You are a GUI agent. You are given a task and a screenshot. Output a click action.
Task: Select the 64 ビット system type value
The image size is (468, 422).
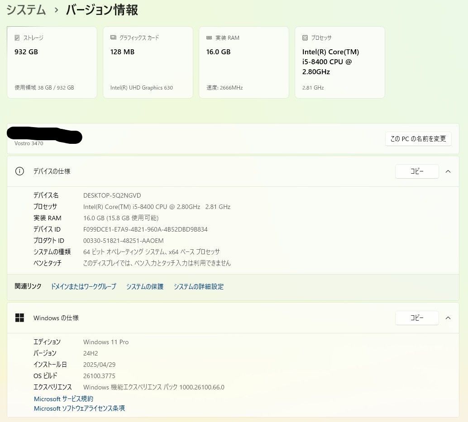click(152, 252)
